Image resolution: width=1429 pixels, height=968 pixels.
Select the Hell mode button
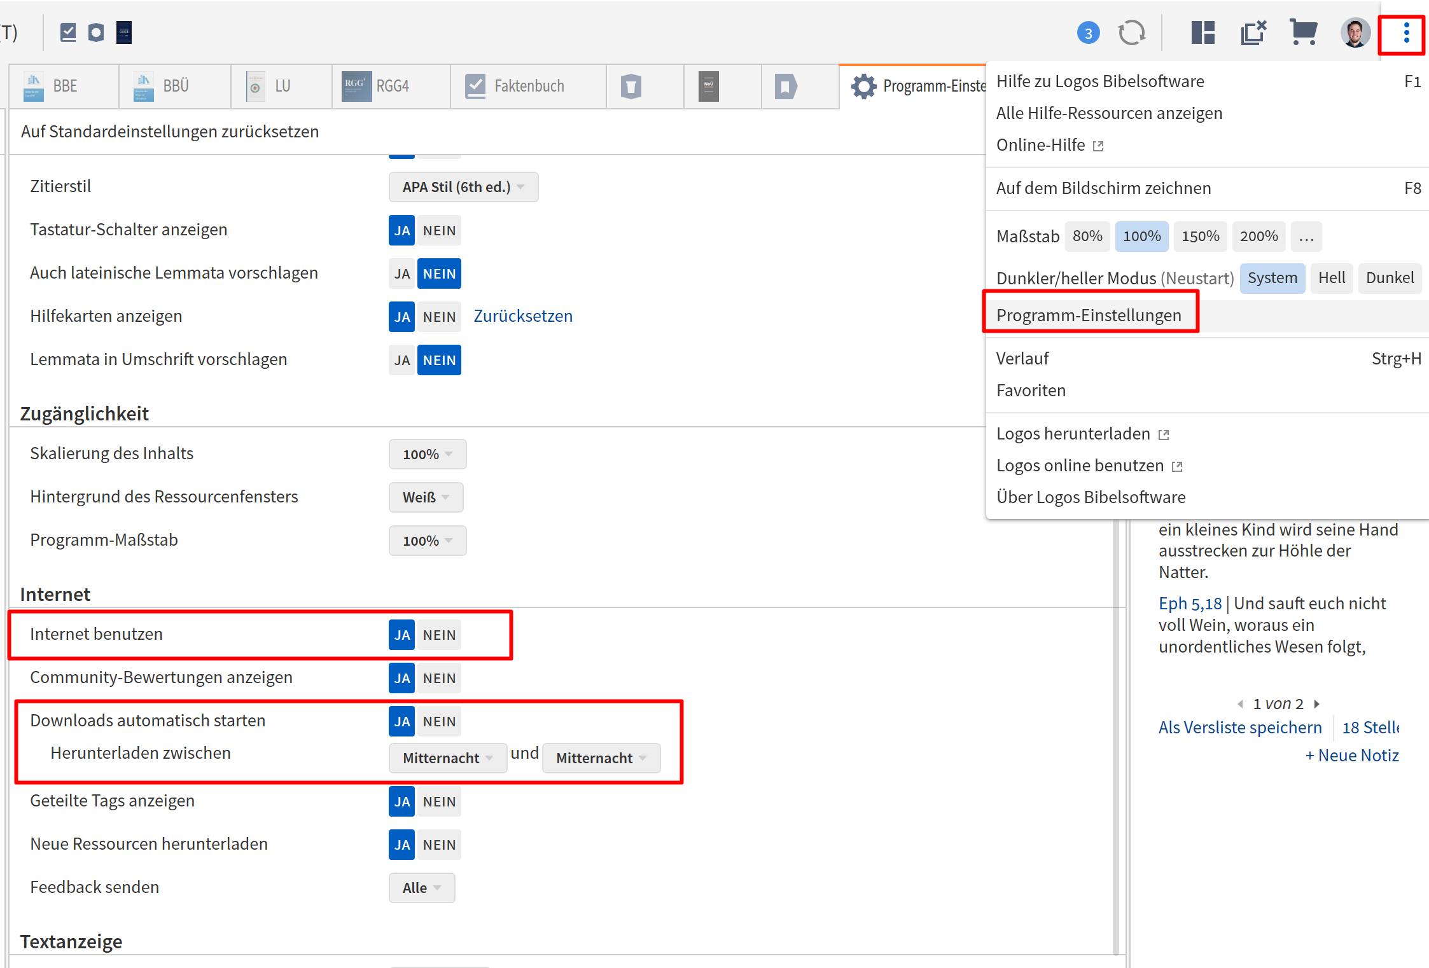tap(1331, 279)
